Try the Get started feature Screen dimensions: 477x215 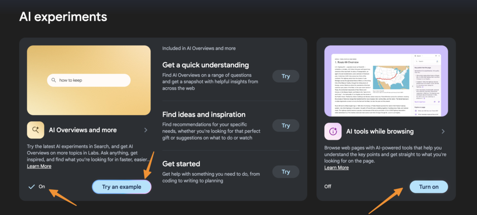(286, 172)
